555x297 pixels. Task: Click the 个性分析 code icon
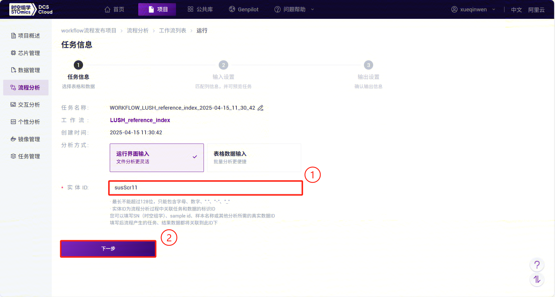point(13,122)
